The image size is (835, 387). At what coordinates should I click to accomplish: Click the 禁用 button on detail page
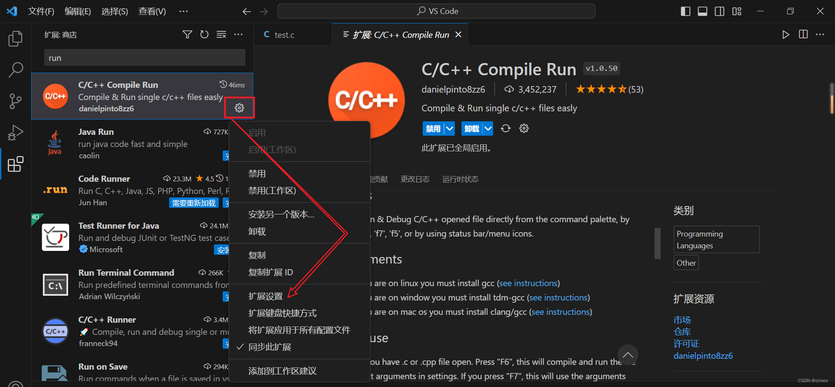tap(433, 128)
